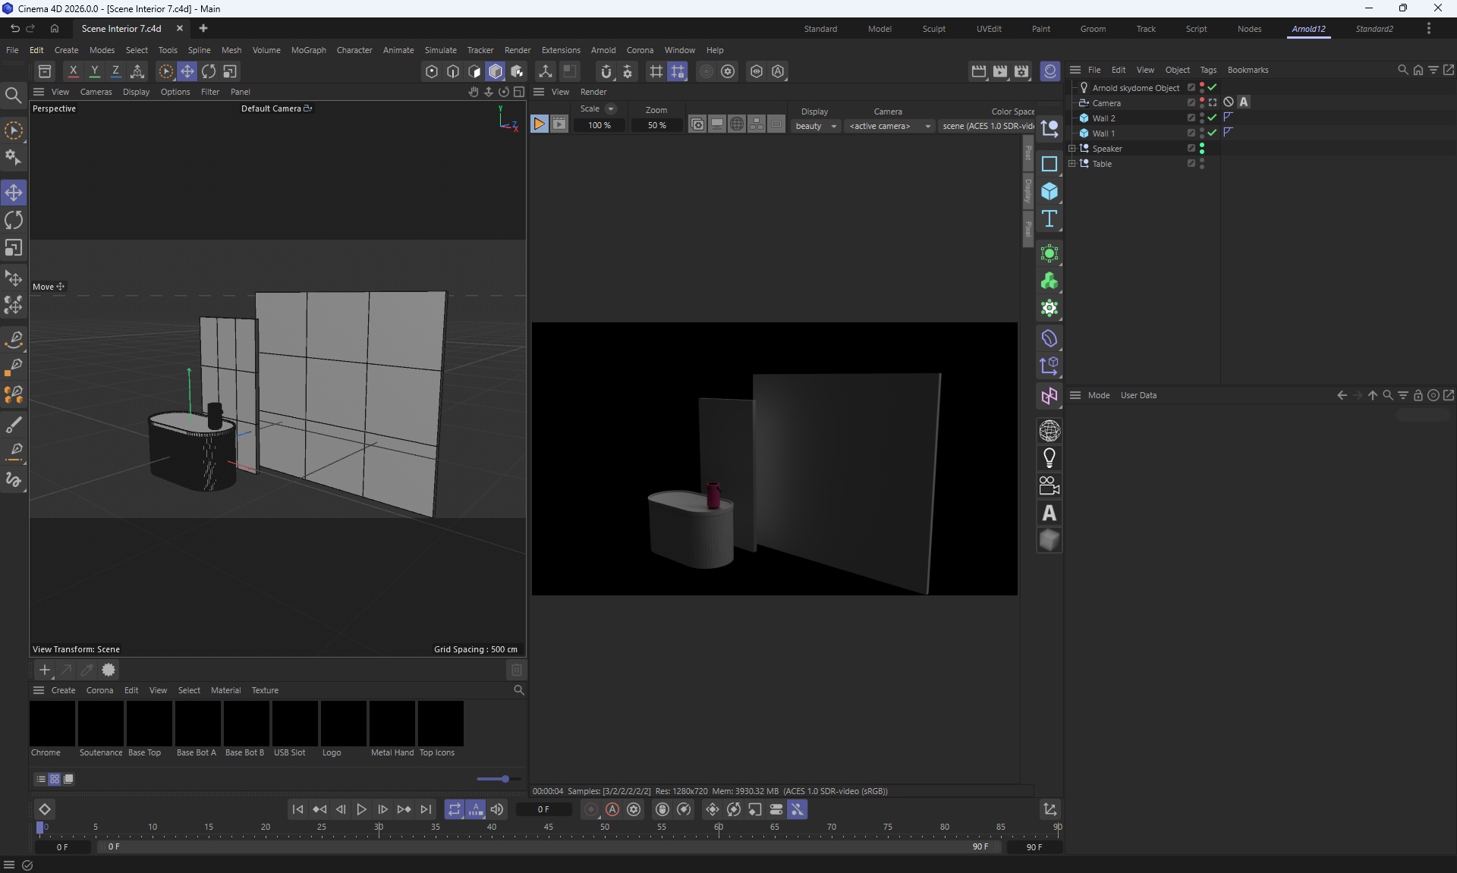This screenshot has width=1457, height=873.
Task: Adjust the material preview size slider
Action: tap(505, 779)
